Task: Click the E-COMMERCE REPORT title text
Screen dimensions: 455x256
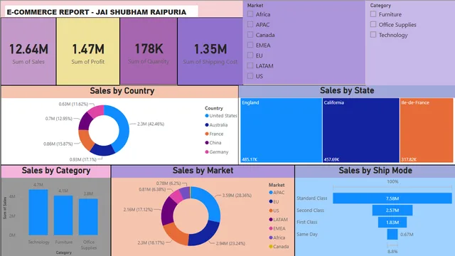Action: (x=97, y=12)
